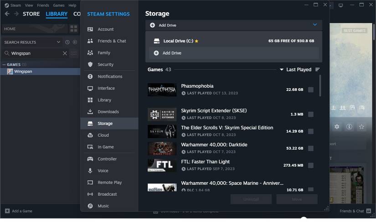Clear the Wingspan search text

pos(65,53)
